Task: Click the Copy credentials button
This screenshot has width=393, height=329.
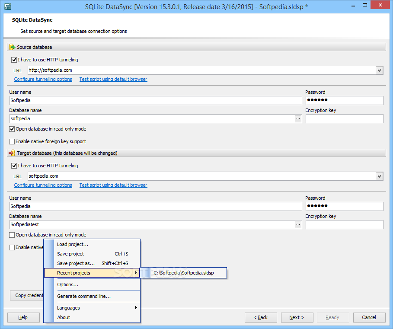Action: point(27,295)
